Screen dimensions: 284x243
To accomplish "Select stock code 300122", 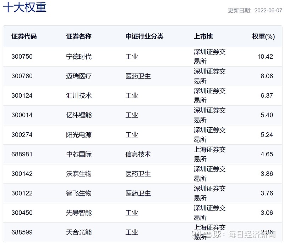I will click(22, 193).
